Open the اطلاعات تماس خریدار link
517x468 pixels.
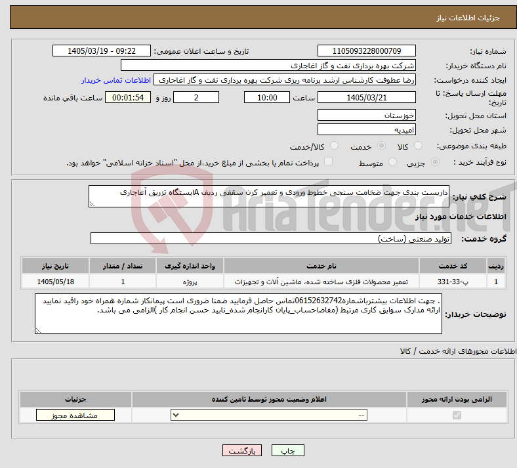click(x=116, y=80)
